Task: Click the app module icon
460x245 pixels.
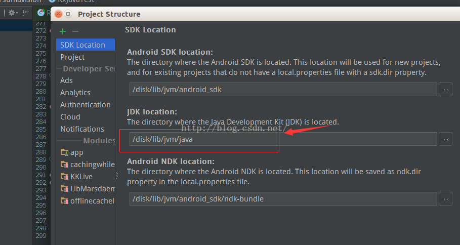Action: click(x=64, y=152)
